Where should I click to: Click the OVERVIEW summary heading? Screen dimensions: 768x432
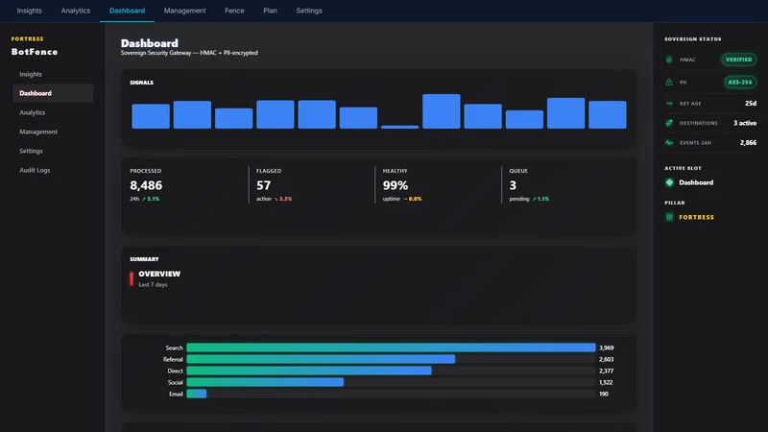tap(159, 274)
